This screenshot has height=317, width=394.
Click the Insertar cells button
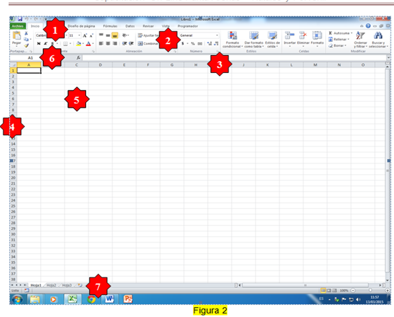coord(290,40)
